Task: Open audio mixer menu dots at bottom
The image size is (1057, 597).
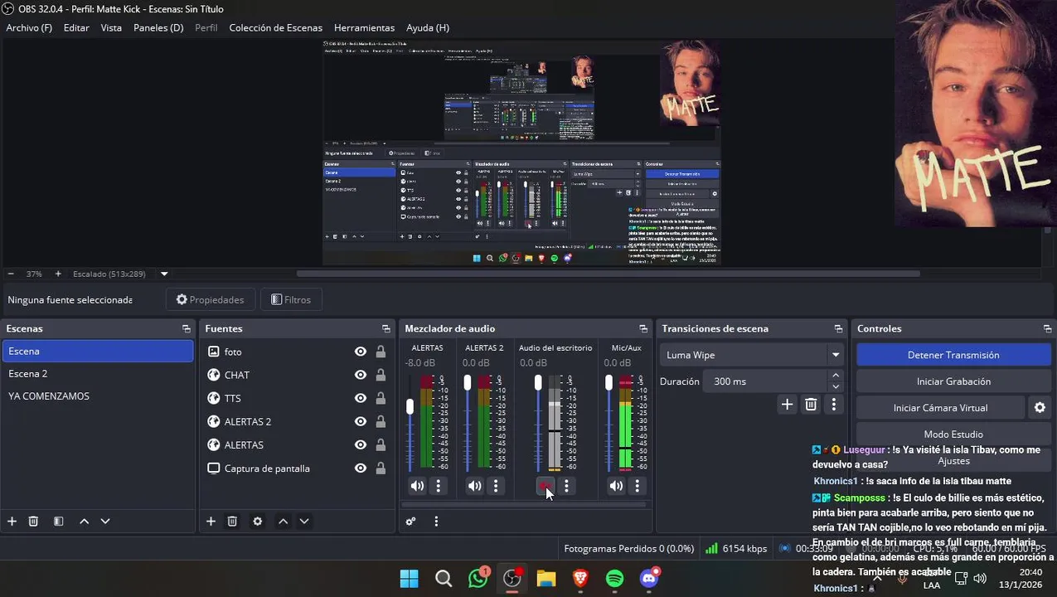Action: point(436,522)
